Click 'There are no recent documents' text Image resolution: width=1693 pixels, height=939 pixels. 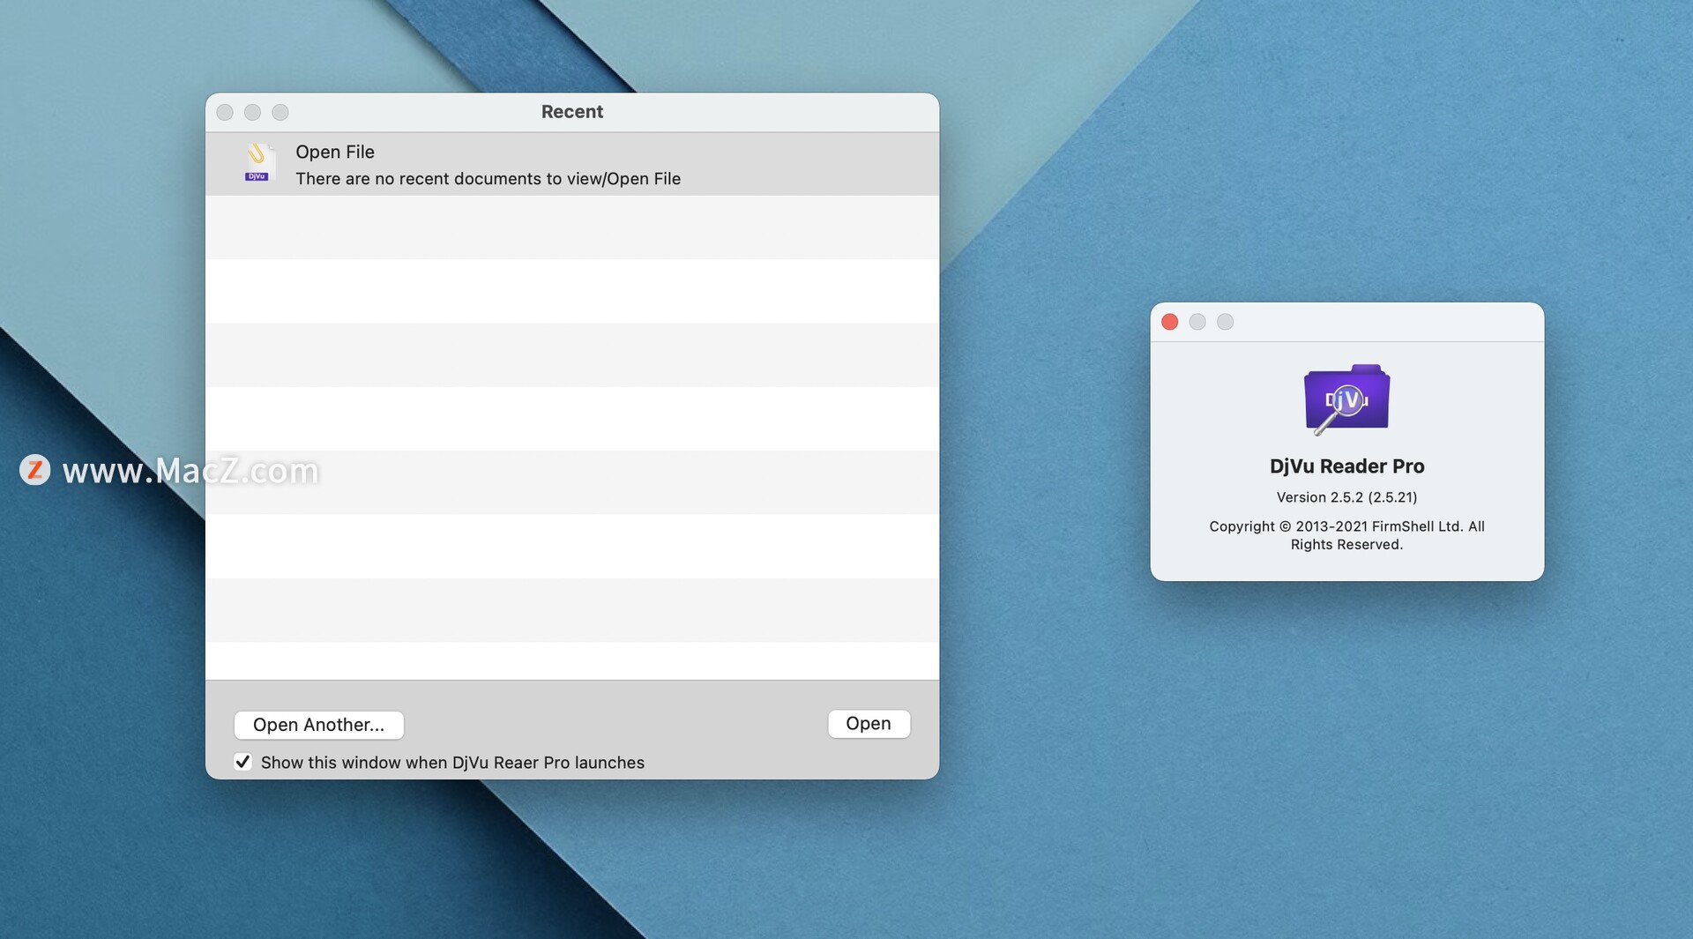[488, 179]
